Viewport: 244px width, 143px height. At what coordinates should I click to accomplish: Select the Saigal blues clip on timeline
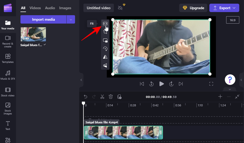click(x=123, y=133)
